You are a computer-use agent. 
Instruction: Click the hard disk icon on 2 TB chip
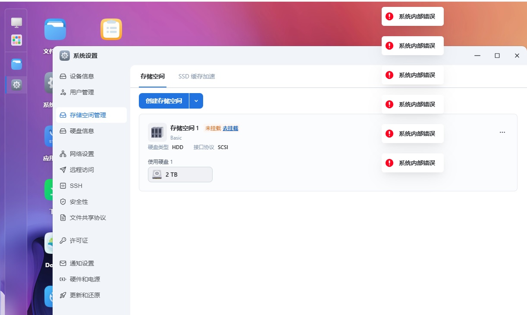click(x=157, y=175)
